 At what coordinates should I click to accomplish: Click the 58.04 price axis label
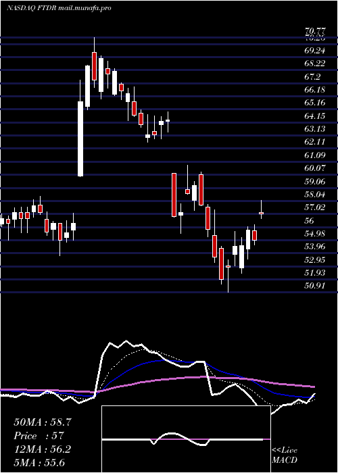pos(315,195)
